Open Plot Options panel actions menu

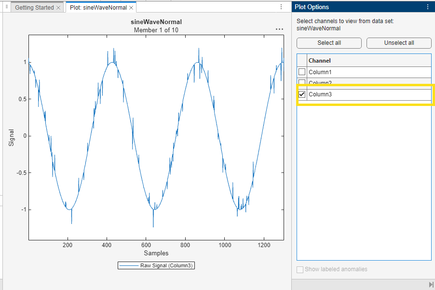427,7
